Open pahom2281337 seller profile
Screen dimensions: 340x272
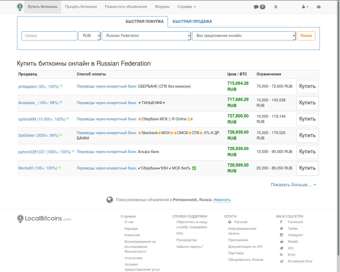pos(44,152)
